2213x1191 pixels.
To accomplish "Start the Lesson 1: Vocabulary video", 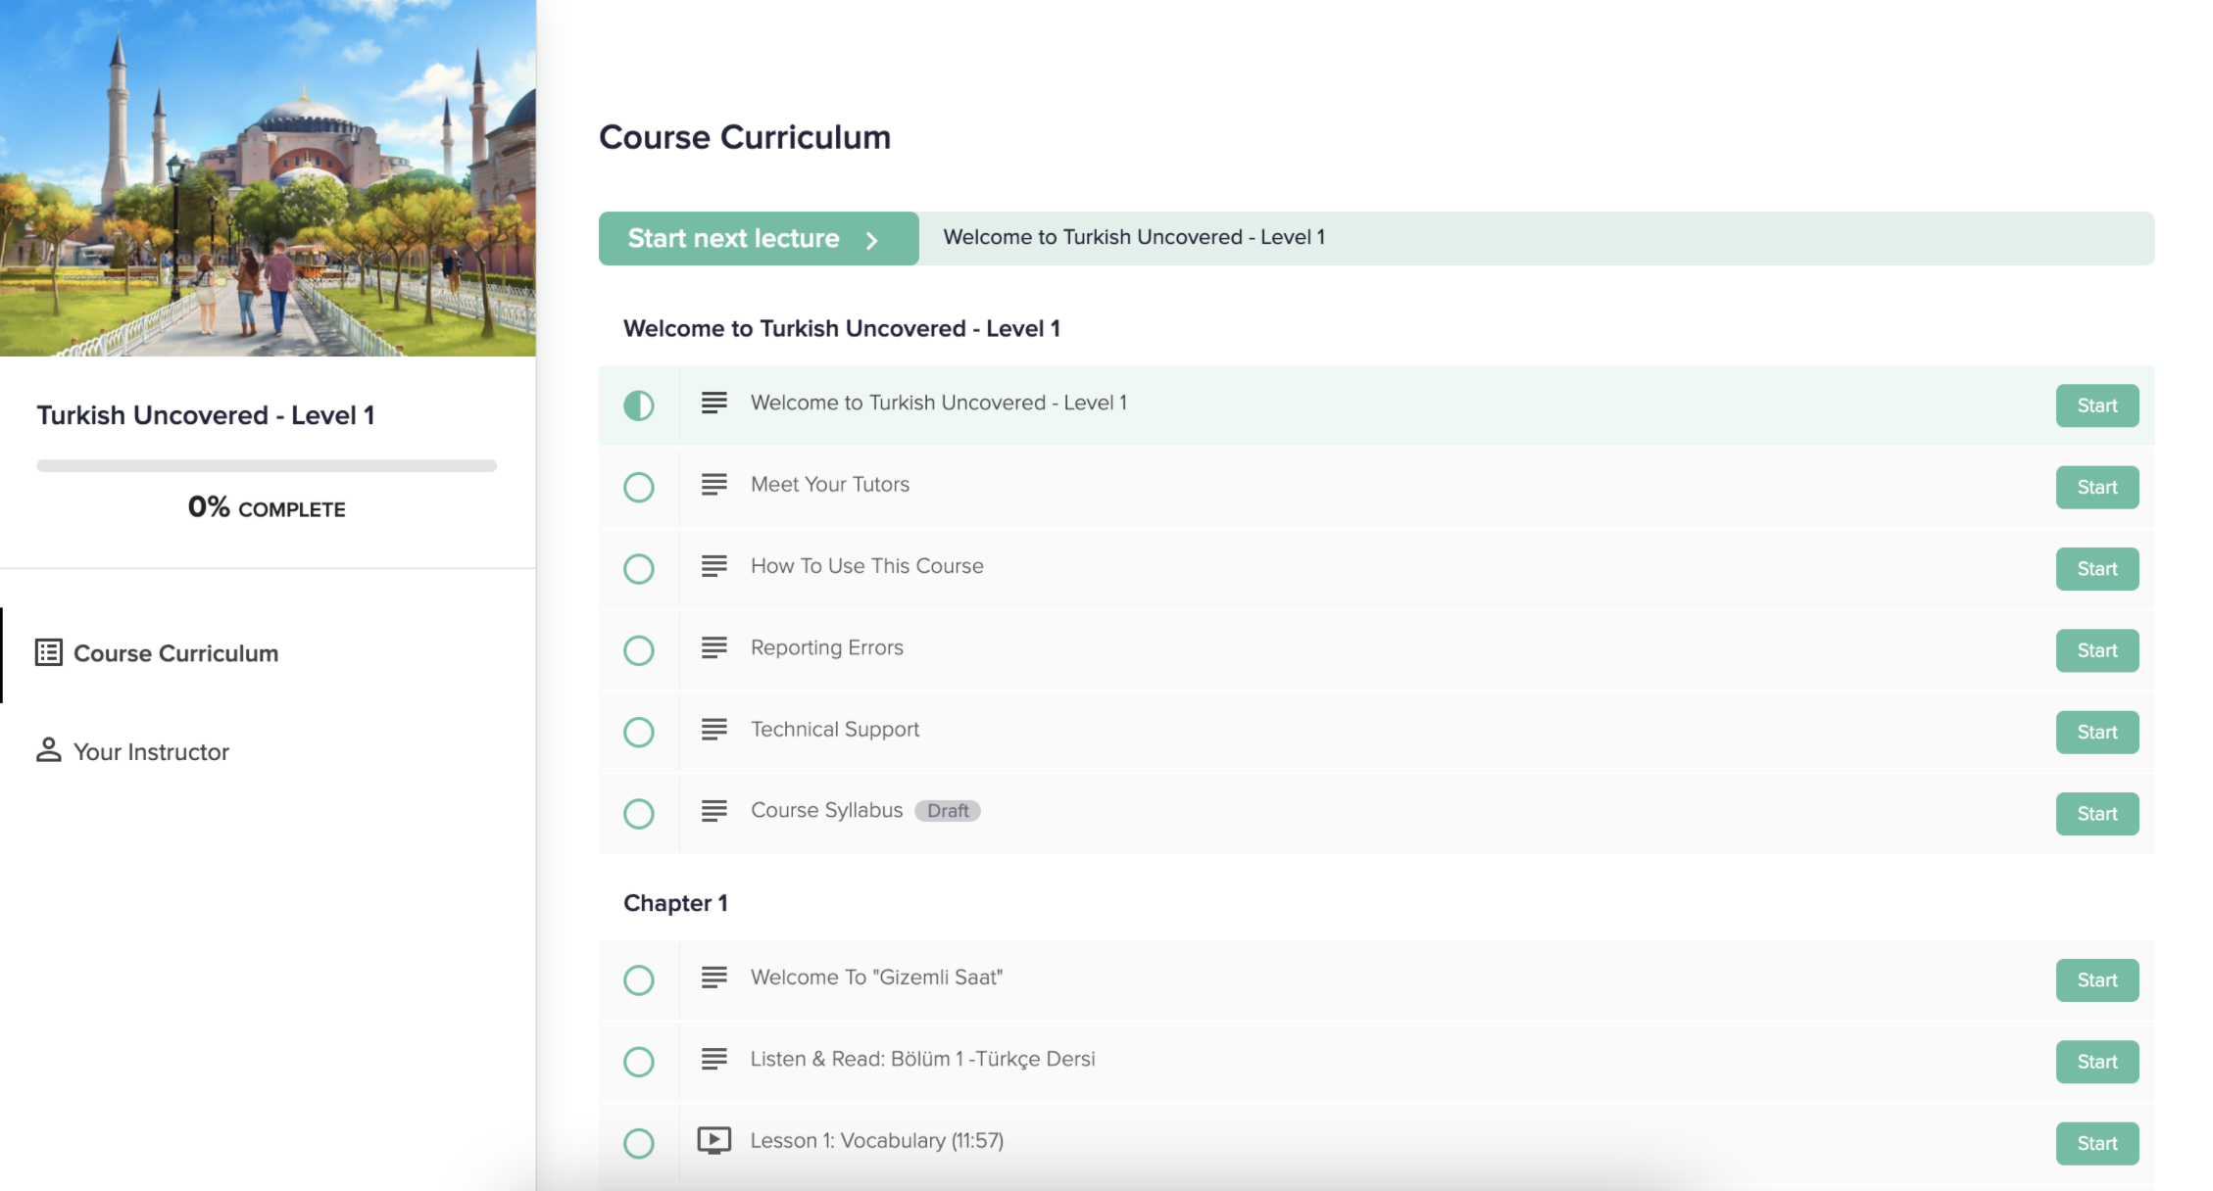I will click(x=2097, y=1143).
